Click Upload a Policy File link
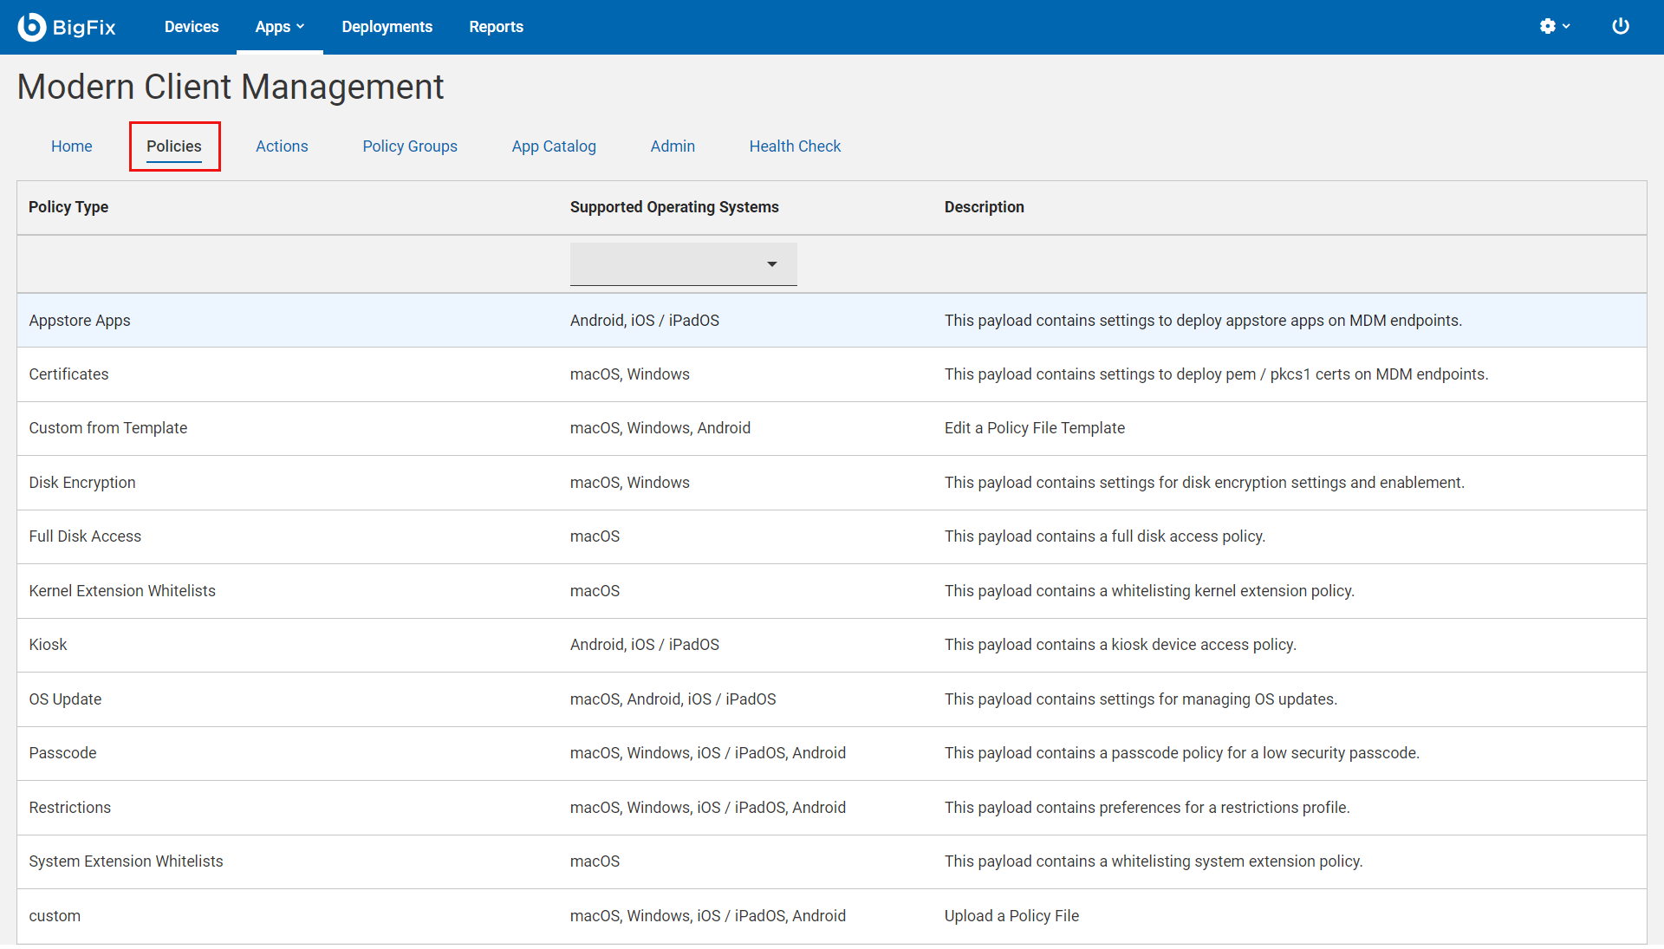The height and width of the screenshot is (949, 1664). click(x=1011, y=915)
